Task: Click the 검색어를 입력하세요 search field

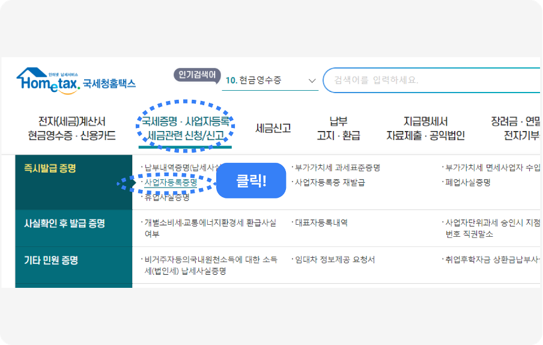Action: click(x=431, y=81)
